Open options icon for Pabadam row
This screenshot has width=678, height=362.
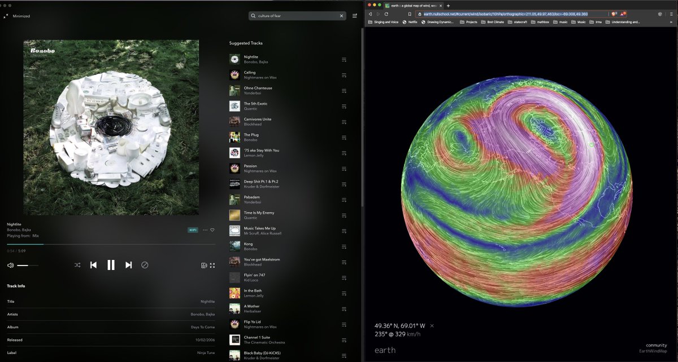click(x=344, y=200)
